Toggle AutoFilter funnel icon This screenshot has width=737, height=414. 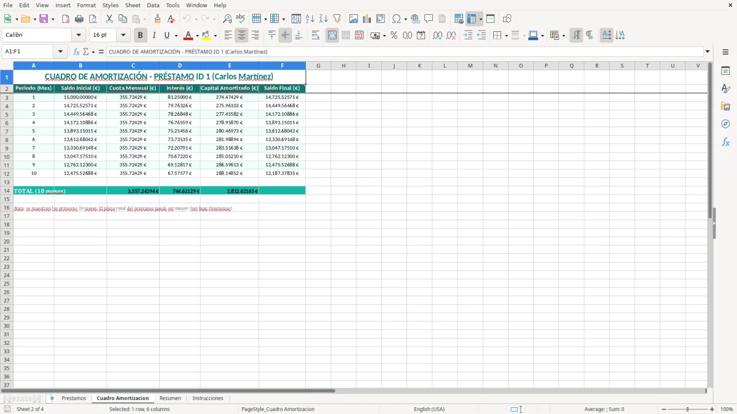(x=337, y=19)
